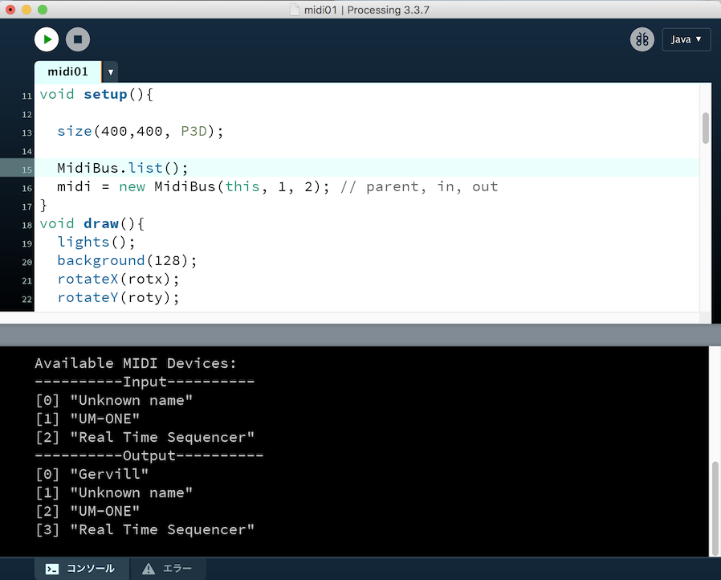Expand the tab menu arrow beside midi01
721x580 pixels.
pos(111,71)
